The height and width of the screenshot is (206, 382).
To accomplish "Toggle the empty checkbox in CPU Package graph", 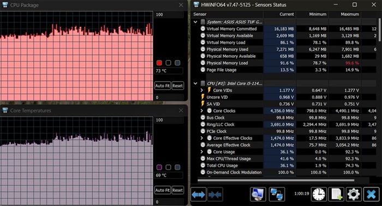I will coord(168,63).
